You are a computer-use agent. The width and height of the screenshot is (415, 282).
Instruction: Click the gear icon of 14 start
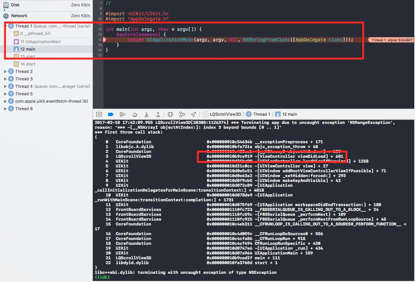point(16,64)
